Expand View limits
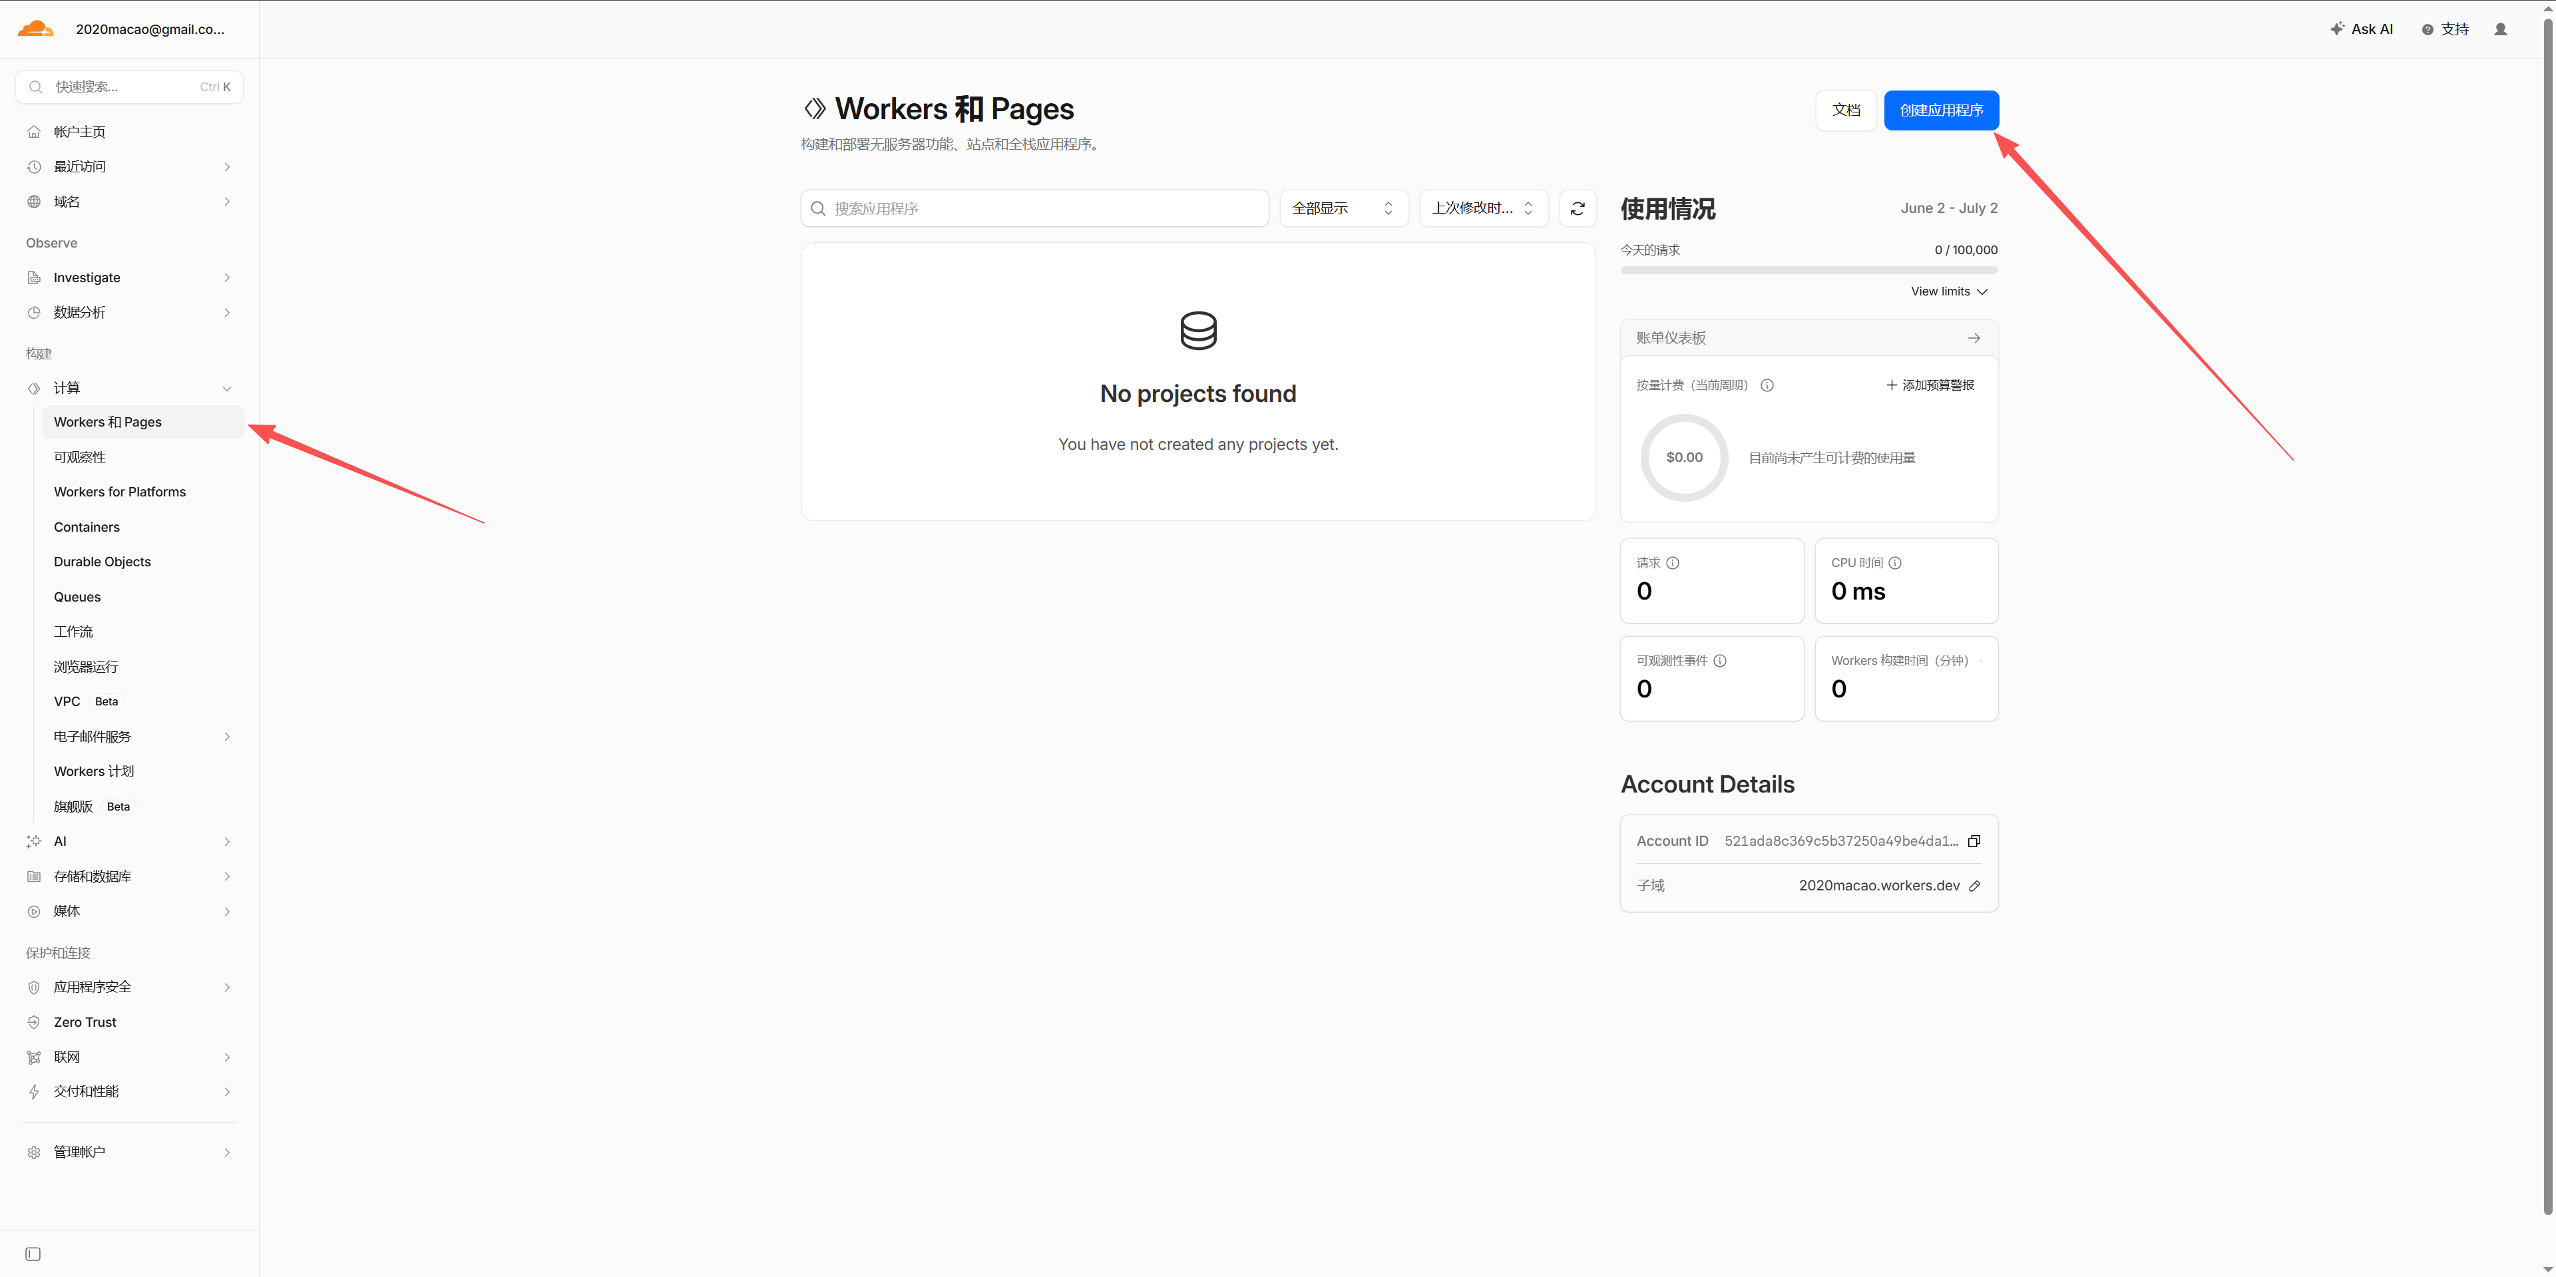The image size is (2556, 1277). pyautogui.click(x=1949, y=291)
